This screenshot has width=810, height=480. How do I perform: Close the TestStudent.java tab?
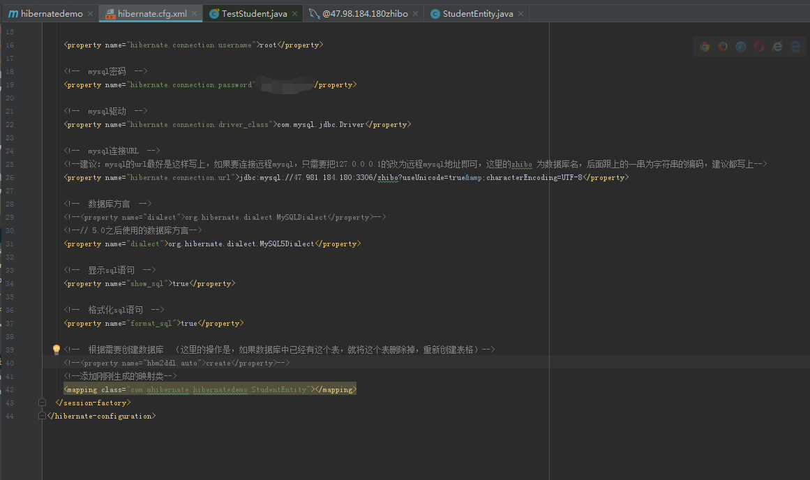pos(294,14)
